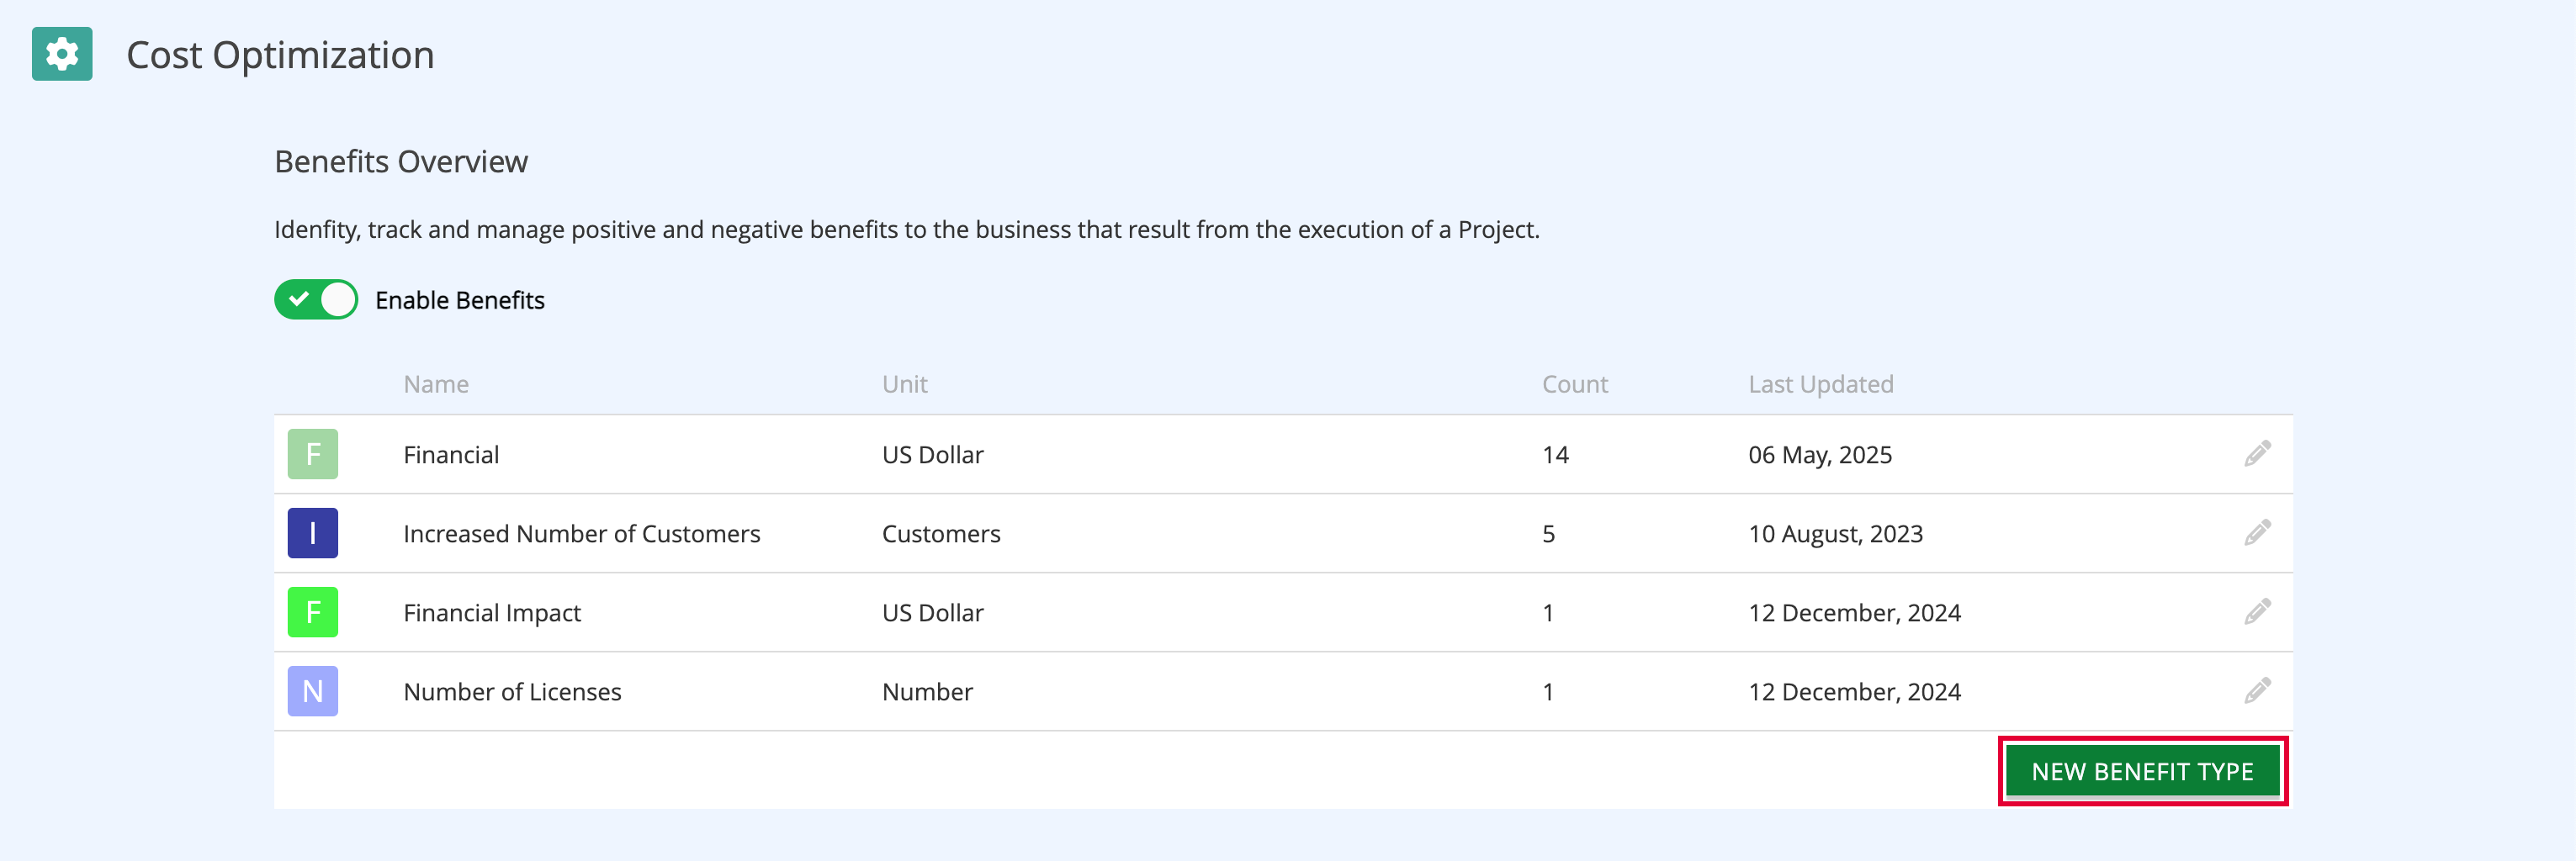Edit Increased Number of Customers pencil icon
This screenshot has width=2576, height=861.
pyautogui.click(x=2257, y=533)
